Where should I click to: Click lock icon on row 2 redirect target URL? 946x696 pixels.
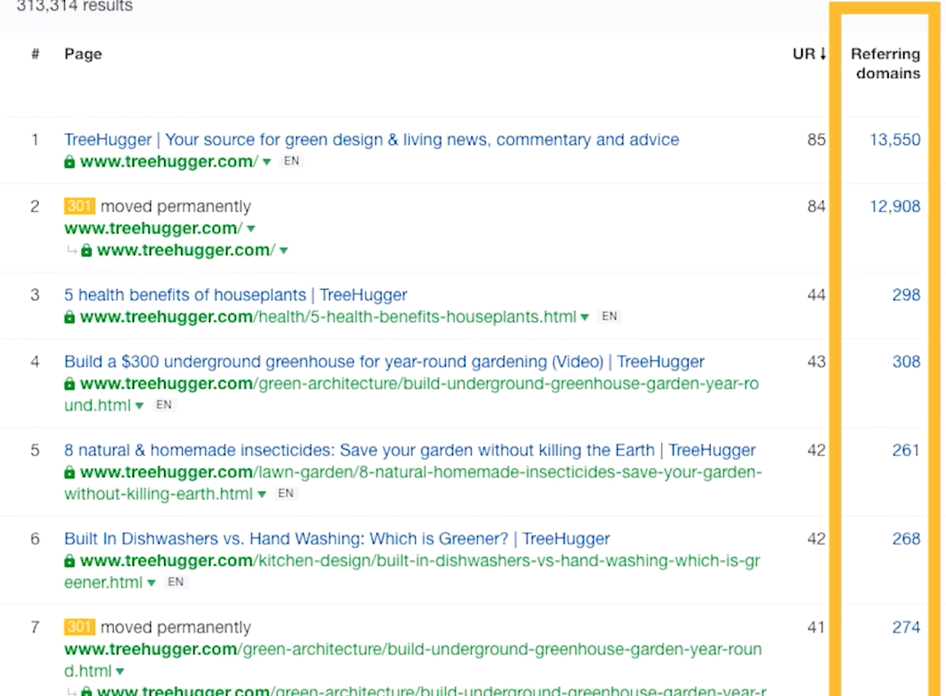[x=86, y=250]
